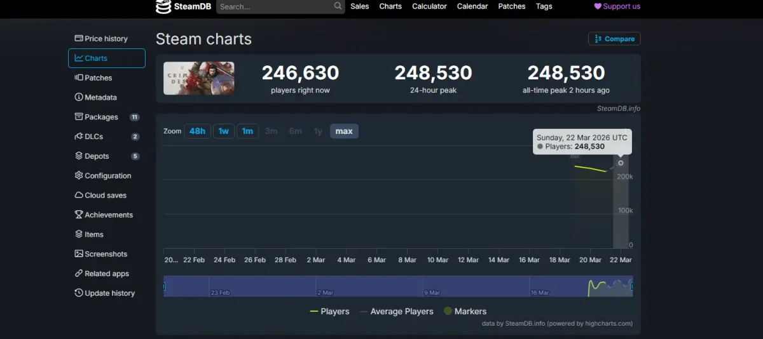Toggle the Players series legend
Viewport: 763px width, 339px height.
[x=329, y=311]
